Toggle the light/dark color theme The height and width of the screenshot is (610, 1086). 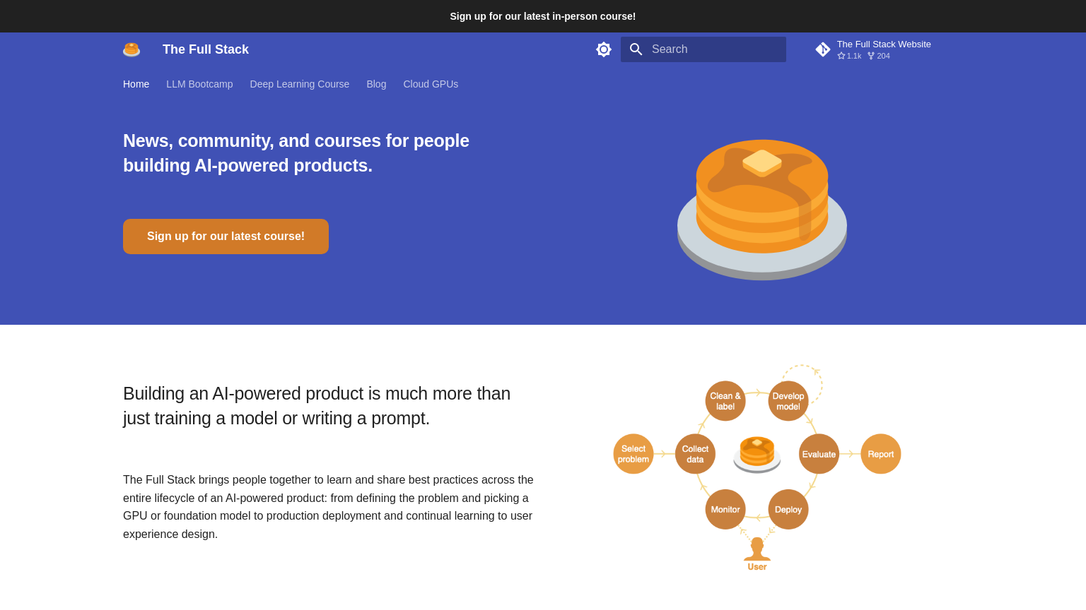604,49
